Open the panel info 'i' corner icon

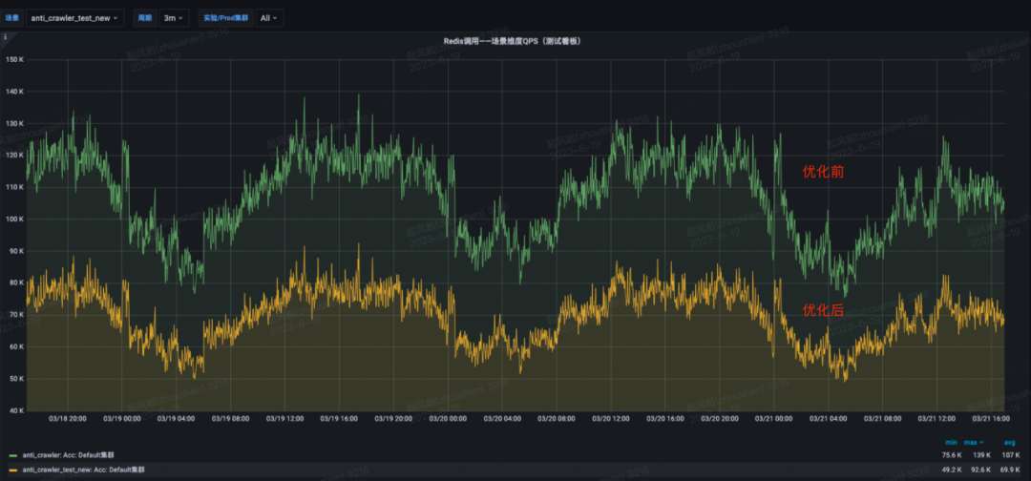tap(6, 37)
